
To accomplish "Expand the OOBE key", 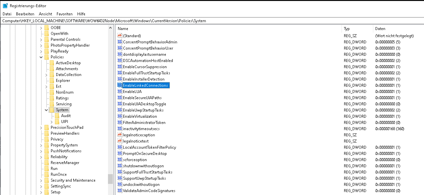I will (x=41, y=28).
